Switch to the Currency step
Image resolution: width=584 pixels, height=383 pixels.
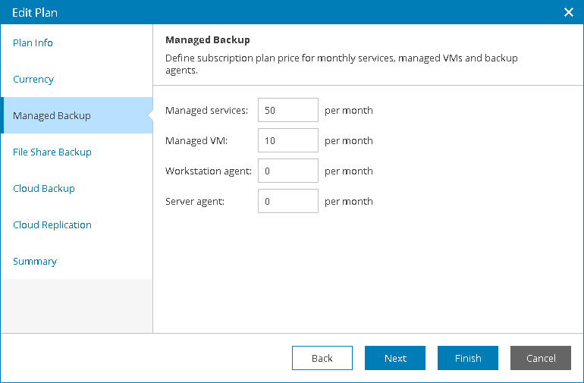click(x=33, y=80)
